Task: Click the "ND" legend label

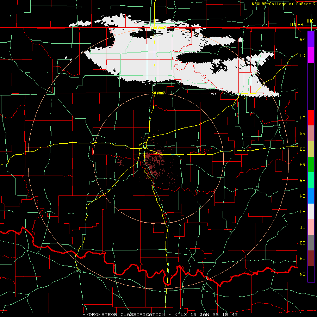Action: [302, 274]
